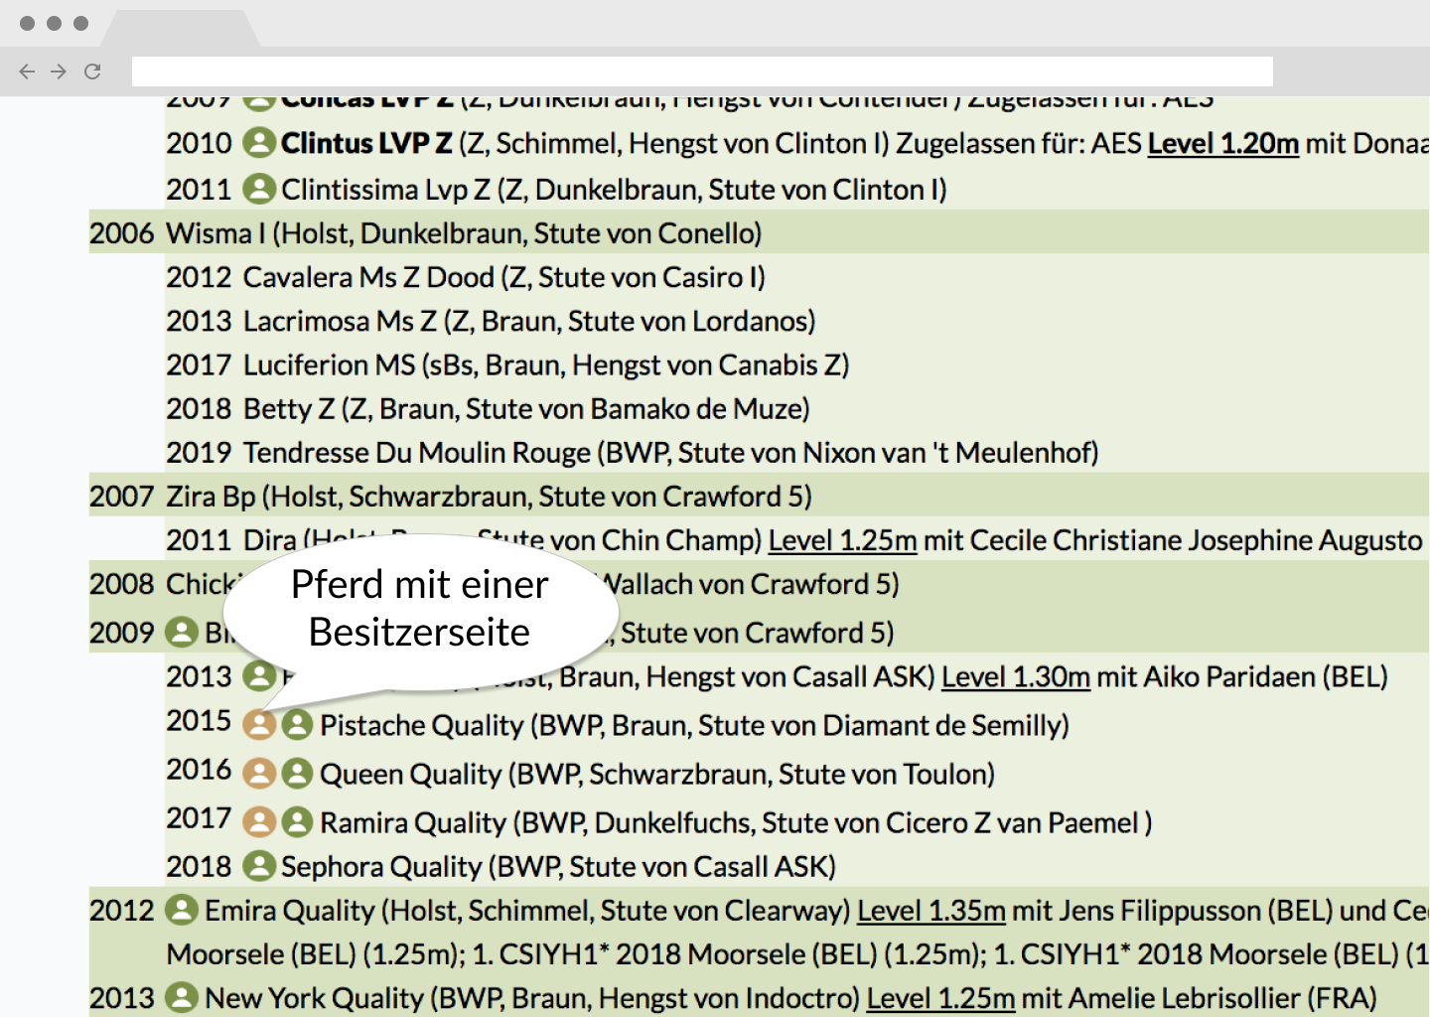The image size is (1430, 1017).
Task: Click the browser back arrow
Action: click(27, 72)
